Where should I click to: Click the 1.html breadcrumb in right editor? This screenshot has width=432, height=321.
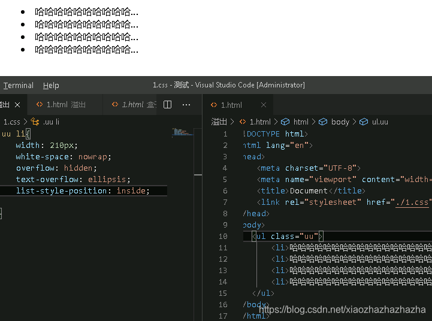click(260, 122)
